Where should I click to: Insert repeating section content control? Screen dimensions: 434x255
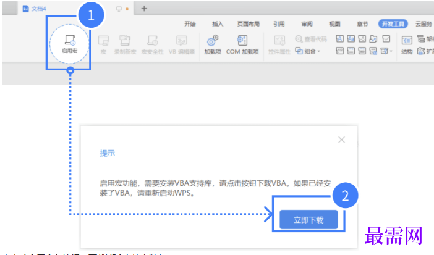[373, 51]
